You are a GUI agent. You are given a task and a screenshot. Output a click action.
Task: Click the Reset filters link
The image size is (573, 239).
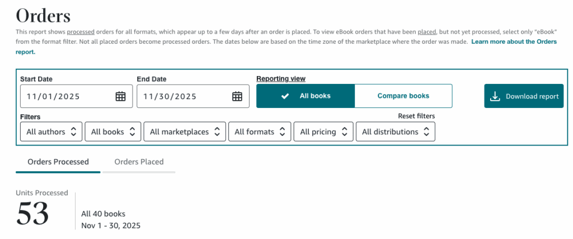[416, 116]
